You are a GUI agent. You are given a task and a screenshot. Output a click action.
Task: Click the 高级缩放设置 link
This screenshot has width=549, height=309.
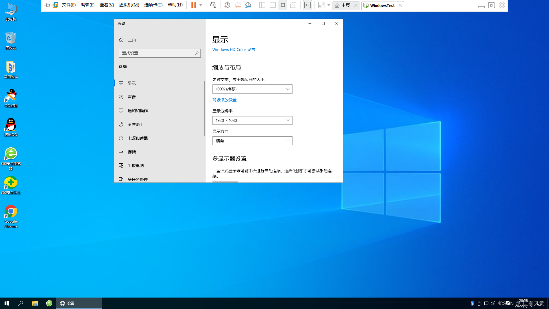coord(224,100)
